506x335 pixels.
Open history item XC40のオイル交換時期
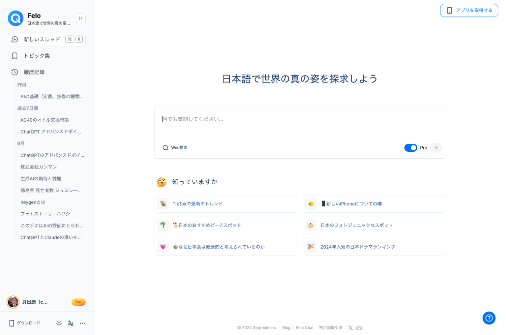(44, 120)
